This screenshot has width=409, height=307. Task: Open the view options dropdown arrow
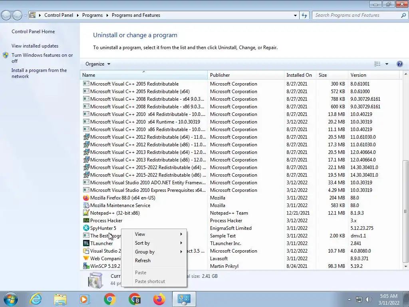coord(387,64)
